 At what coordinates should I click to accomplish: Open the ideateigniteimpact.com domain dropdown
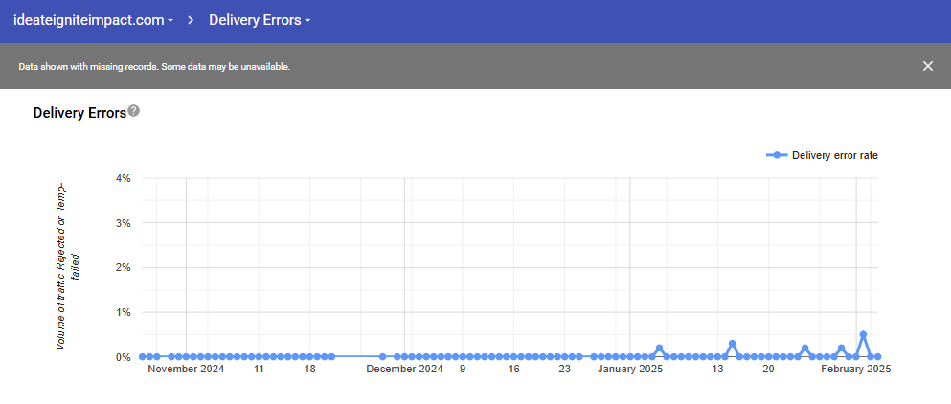coord(93,20)
